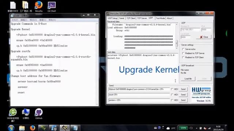Open the second menu in Notepad

pos(24,20)
